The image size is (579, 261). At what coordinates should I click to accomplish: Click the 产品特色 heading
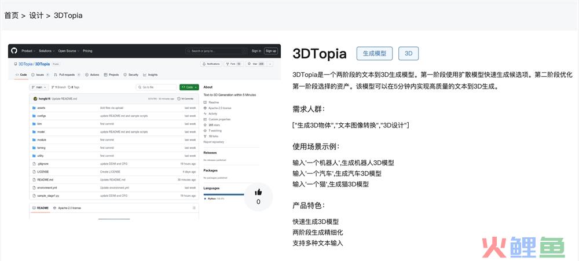(x=309, y=205)
